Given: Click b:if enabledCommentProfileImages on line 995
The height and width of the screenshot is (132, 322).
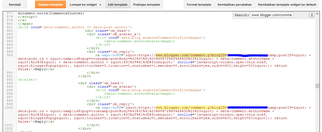Looking at the screenshot, I should pos(150,90).
